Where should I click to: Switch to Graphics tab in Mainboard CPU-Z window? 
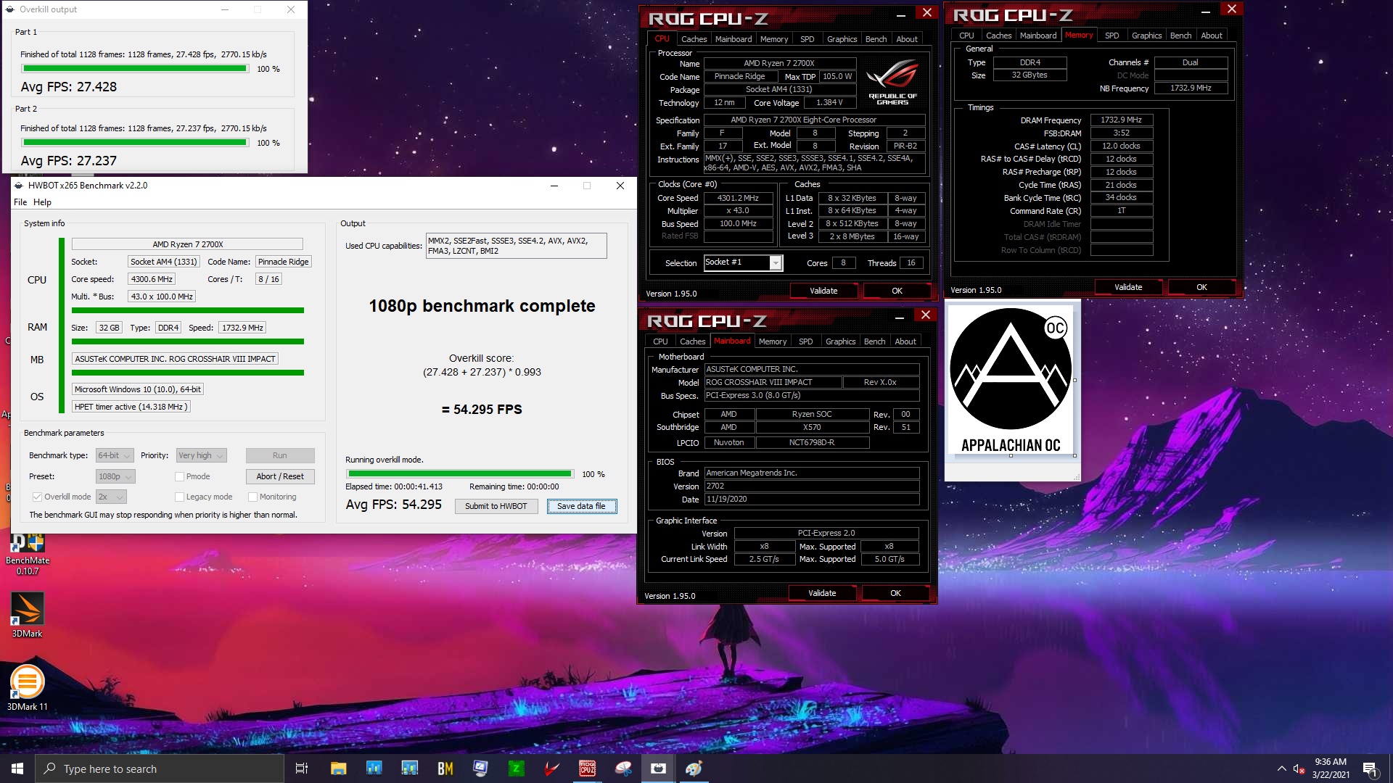click(x=840, y=341)
